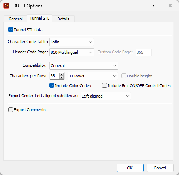Open Export Center-Left aligned subtitles dropdown
This screenshot has width=179, height=175.
click(x=106, y=96)
